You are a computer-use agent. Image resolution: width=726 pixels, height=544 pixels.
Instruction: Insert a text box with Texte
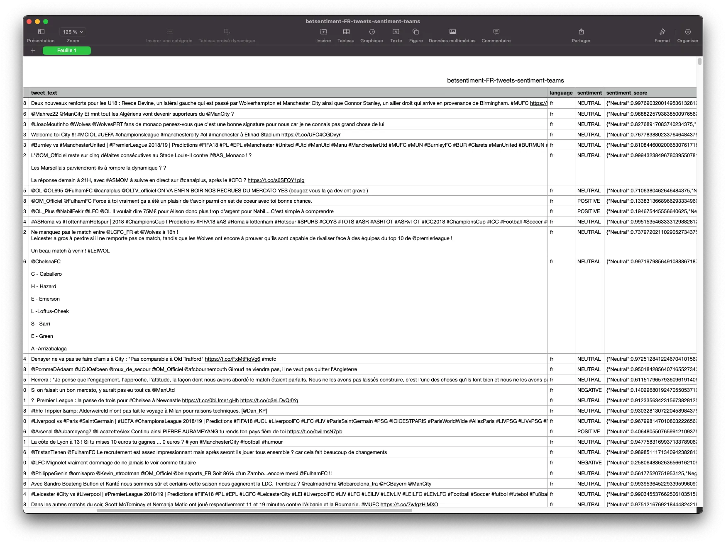click(396, 32)
